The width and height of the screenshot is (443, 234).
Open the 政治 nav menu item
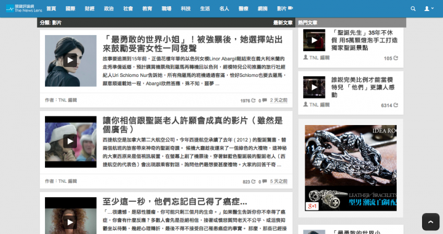tap(109, 9)
